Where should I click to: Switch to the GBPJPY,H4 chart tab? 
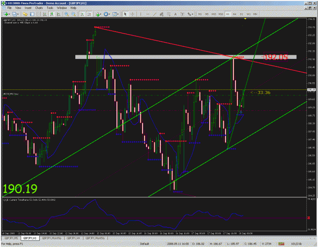tap(74, 238)
